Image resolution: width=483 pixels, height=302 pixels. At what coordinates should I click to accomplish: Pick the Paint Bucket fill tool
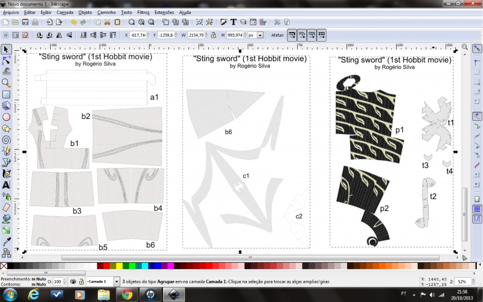[6, 219]
